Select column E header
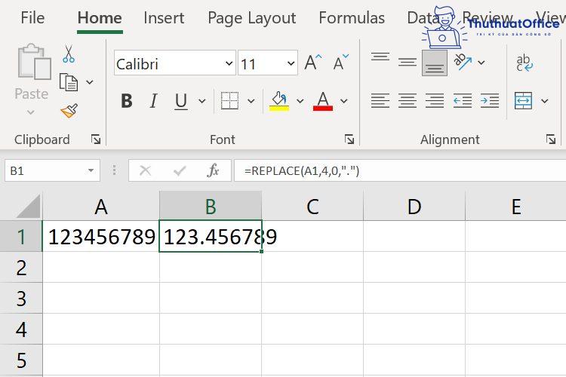The height and width of the screenshot is (377, 566). pyautogui.click(x=516, y=207)
